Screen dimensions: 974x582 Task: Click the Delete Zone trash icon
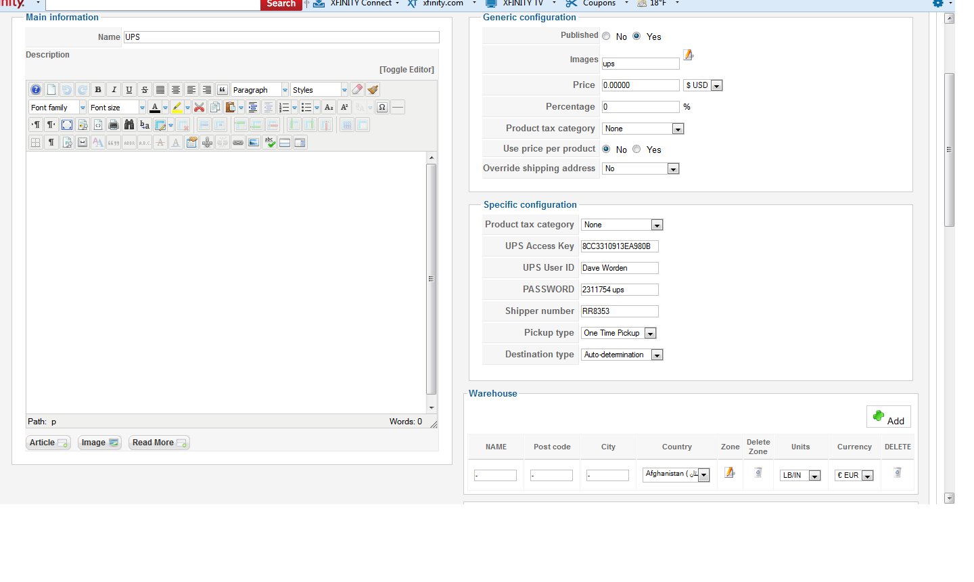tap(758, 472)
